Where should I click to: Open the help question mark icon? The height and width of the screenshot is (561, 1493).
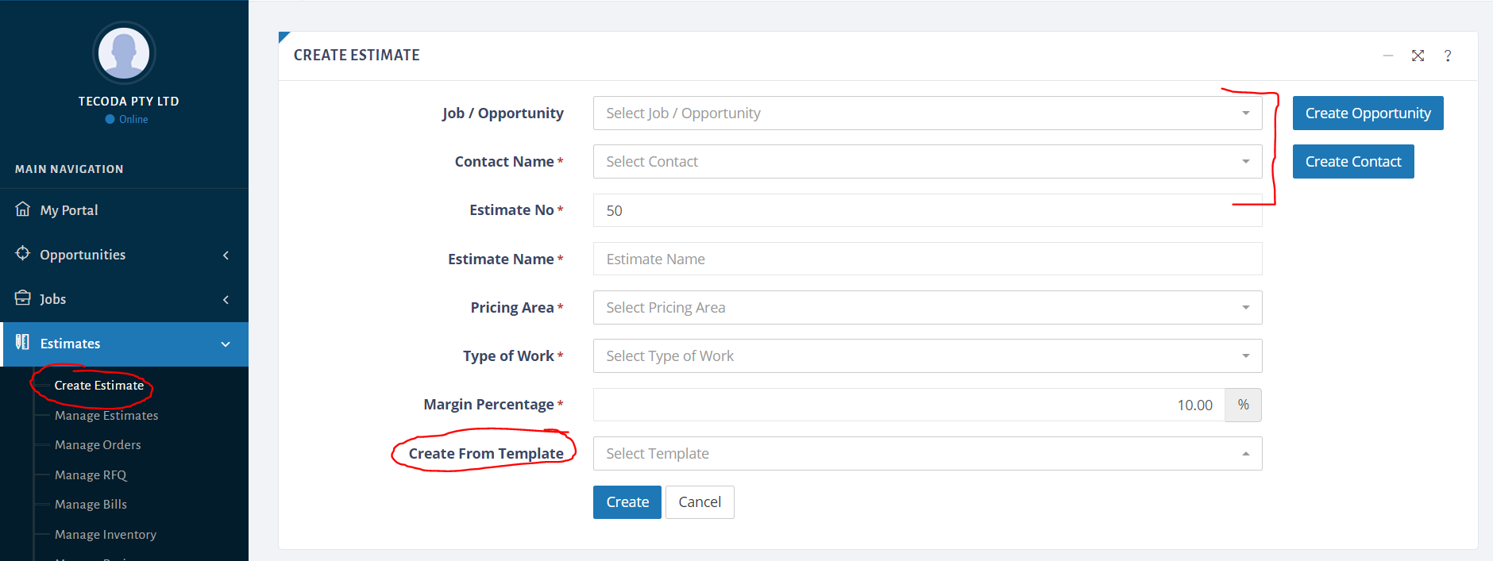coord(1448,56)
